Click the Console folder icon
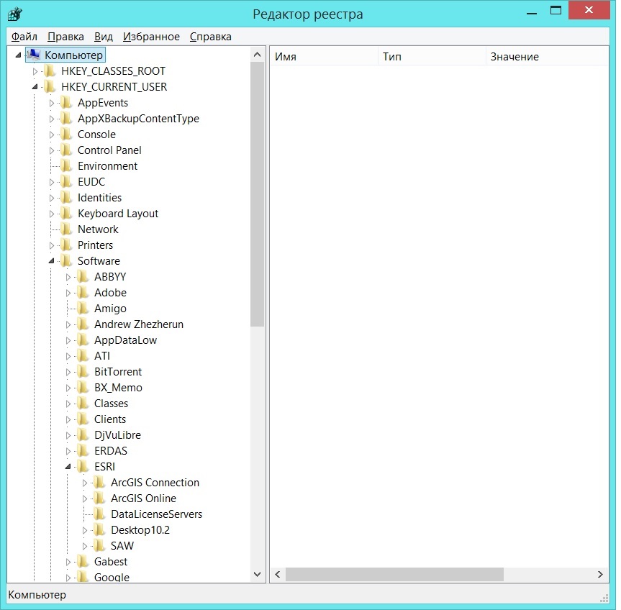Viewport: 621px width, 610px height. (x=66, y=135)
